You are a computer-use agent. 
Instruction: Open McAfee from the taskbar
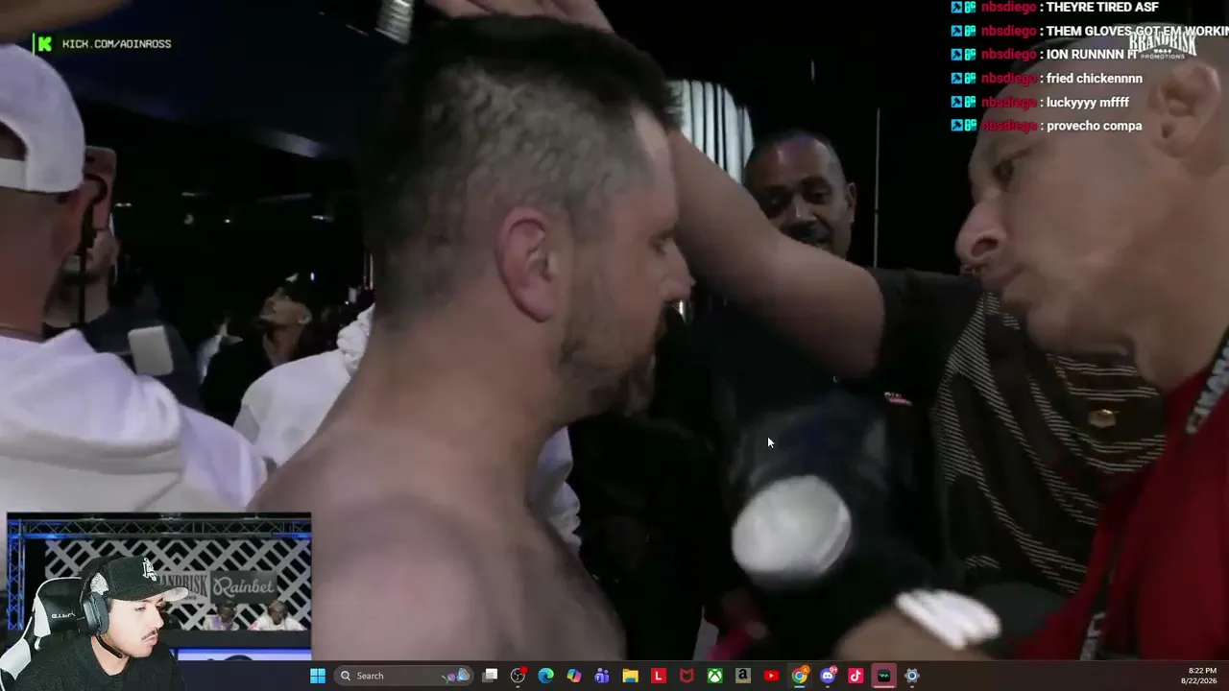point(687,676)
